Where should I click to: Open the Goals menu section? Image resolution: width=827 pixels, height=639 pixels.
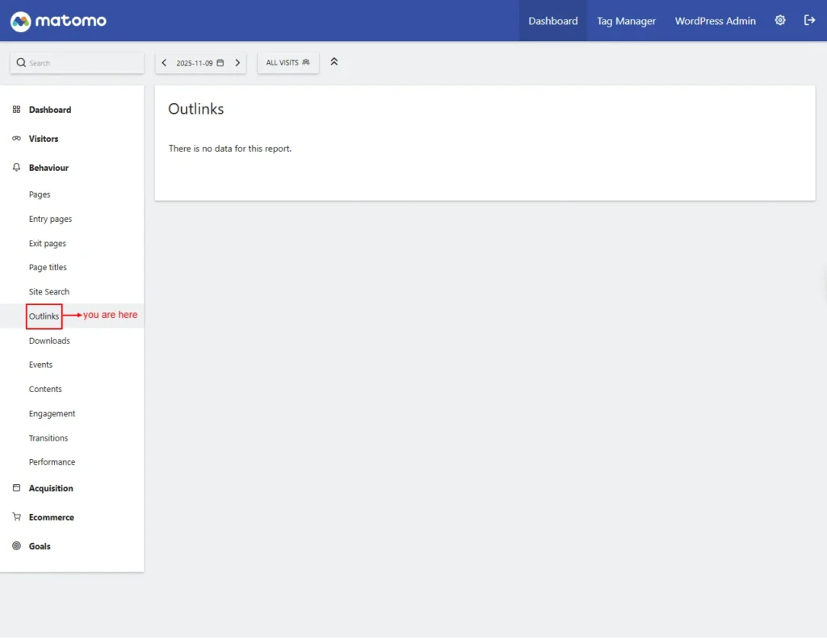(x=40, y=546)
